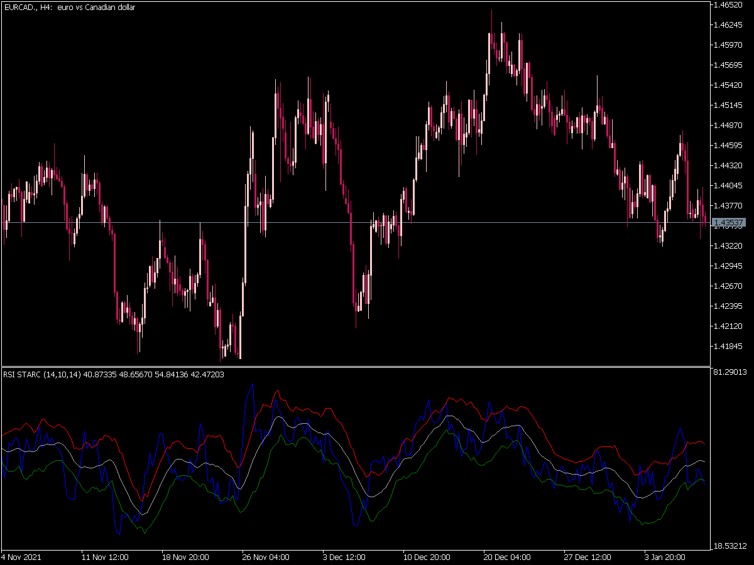
Task: Click the 4 Nov 2021 date label
Action: pyautogui.click(x=22, y=557)
